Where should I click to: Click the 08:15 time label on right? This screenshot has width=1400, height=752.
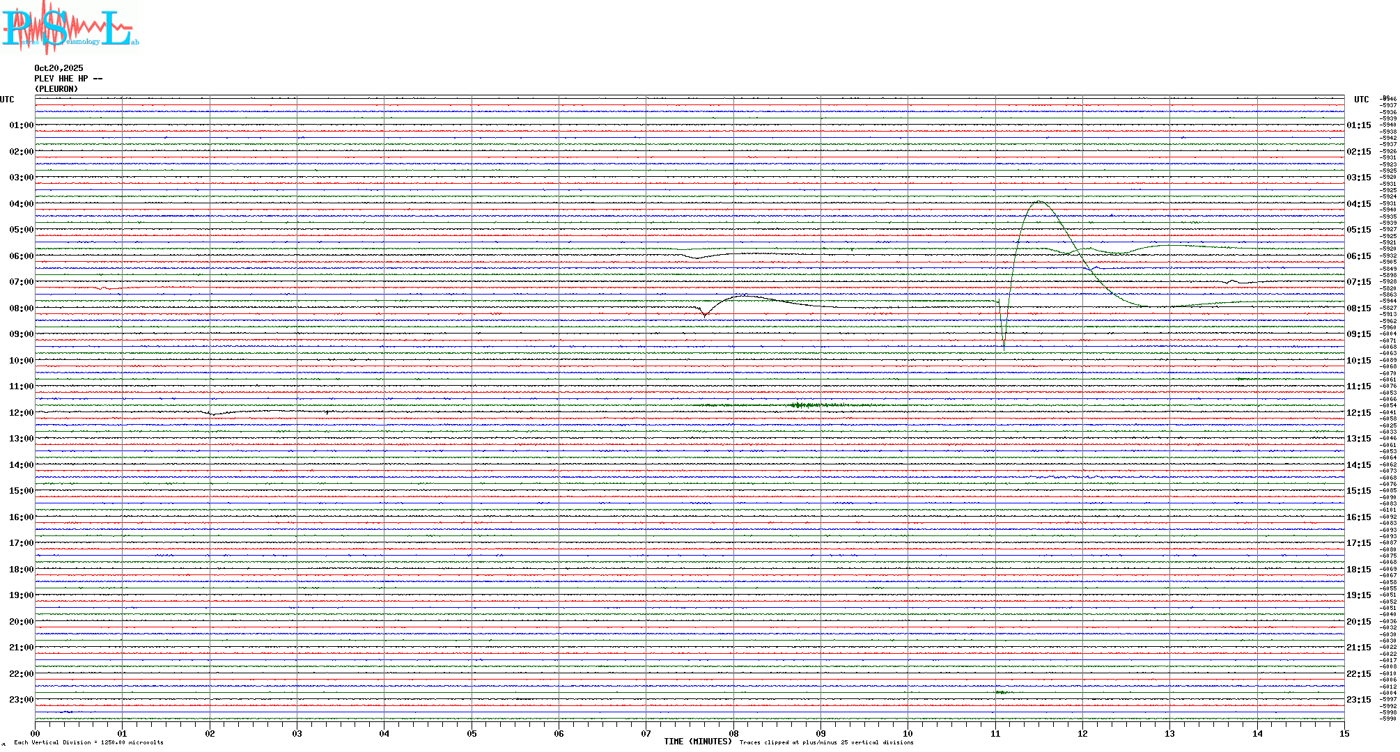(1358, 308)
